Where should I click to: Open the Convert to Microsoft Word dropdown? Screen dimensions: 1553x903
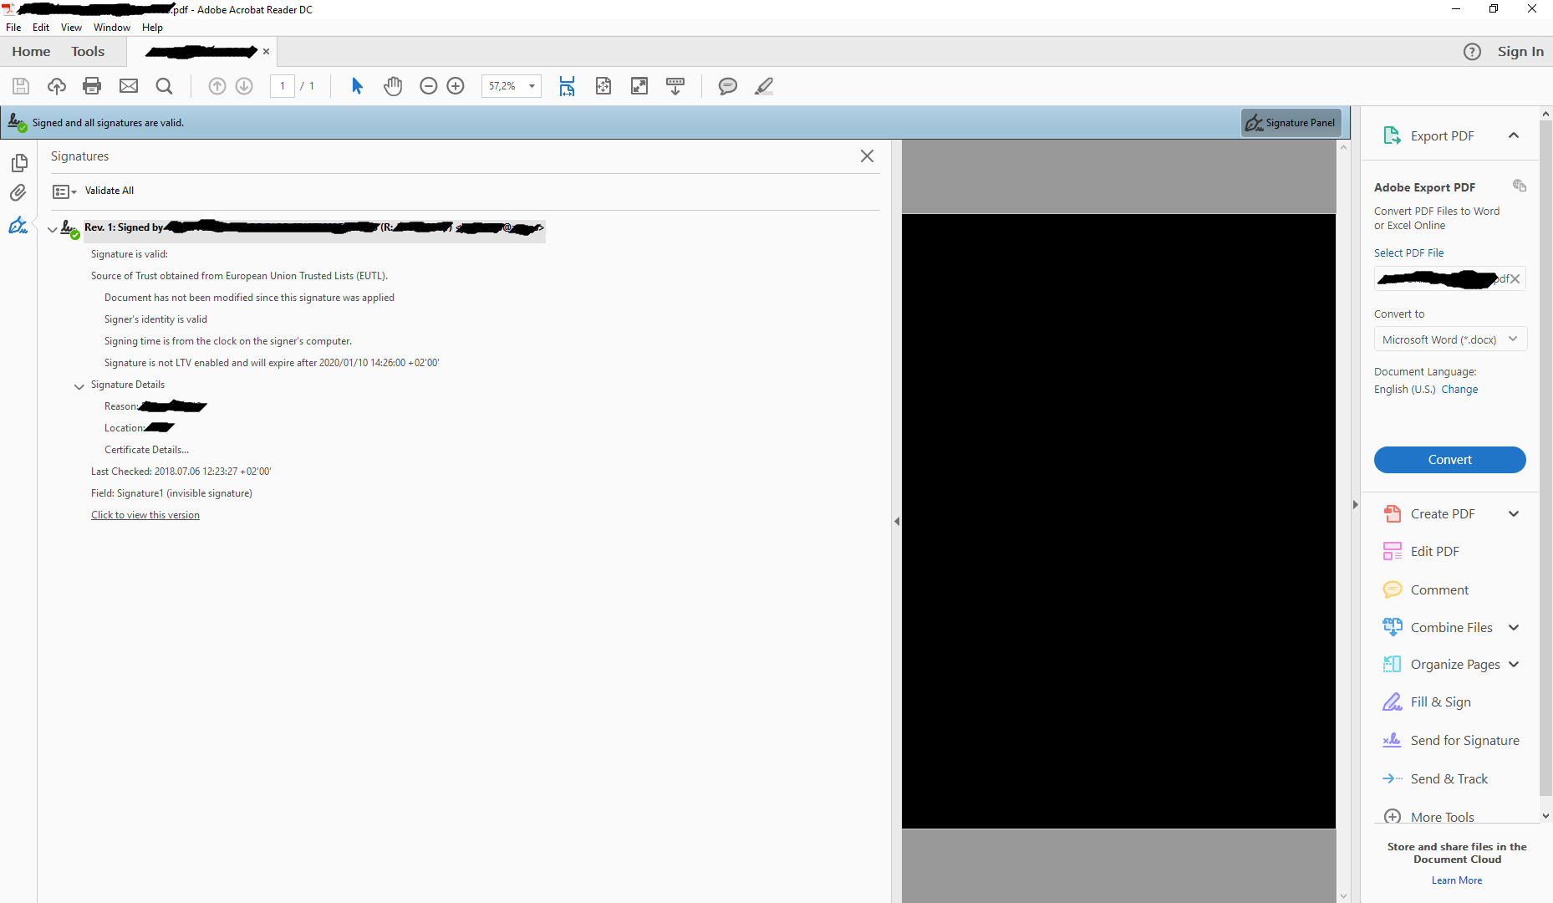(x=1450, y=339)
